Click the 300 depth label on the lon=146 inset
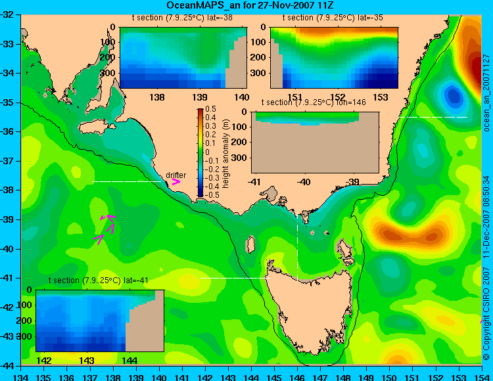The width and height of the screenshot is (493, 381). tap(241, 158)
